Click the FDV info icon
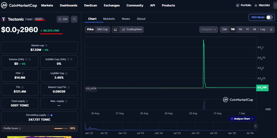Screen dimensions: 277x138 (23, 73)
